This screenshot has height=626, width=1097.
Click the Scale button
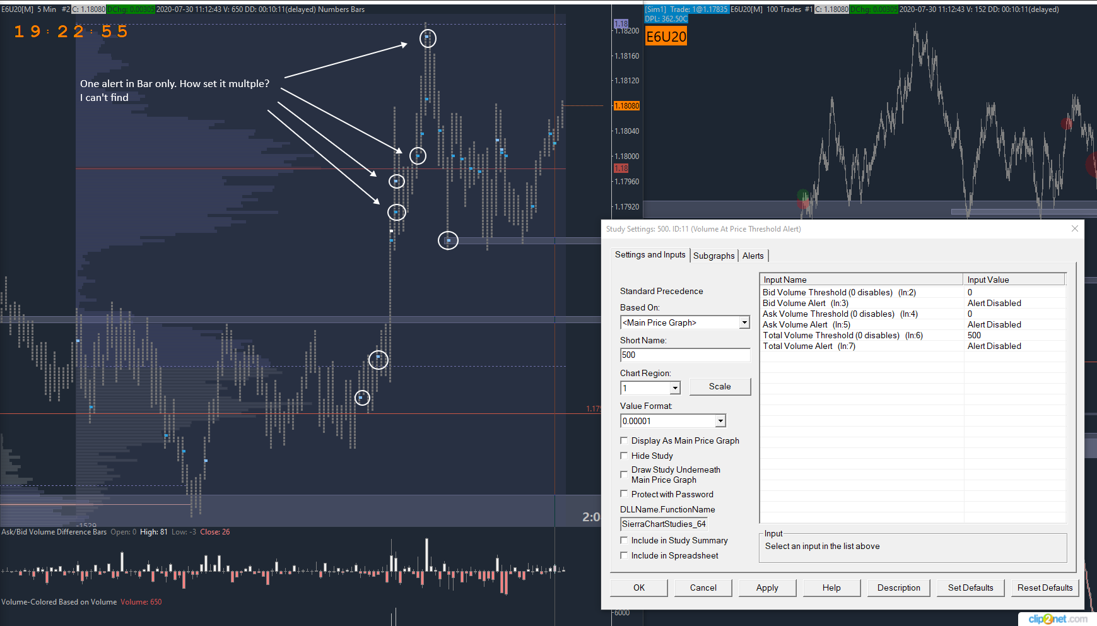pos(720,387)
